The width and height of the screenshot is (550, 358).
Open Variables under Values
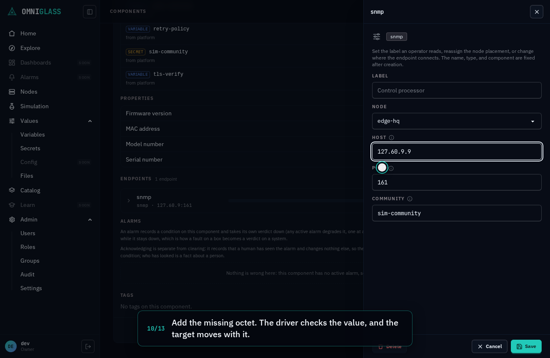[32, 134]
